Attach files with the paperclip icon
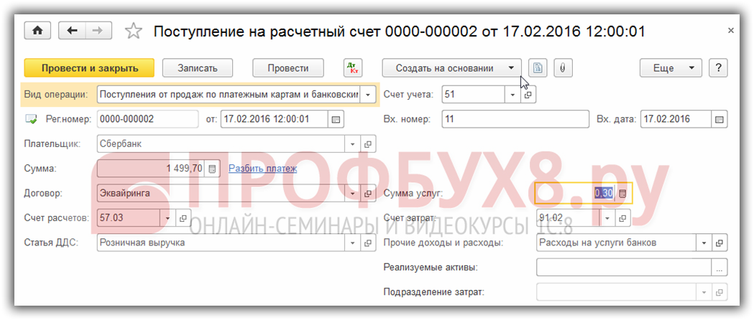The width and height of the screenshot is (754, 320). point(563,68)
